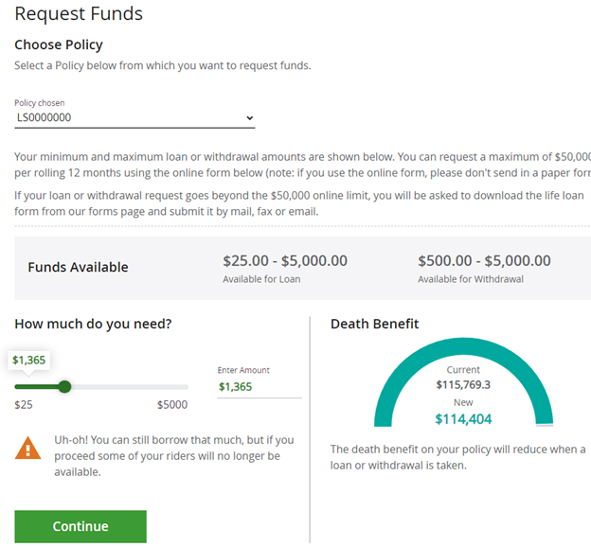Click the Funds Available label
Screen dimensions: 591x547
(78, 268)
